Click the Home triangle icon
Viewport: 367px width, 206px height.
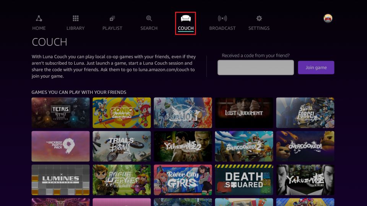(39, 18)
